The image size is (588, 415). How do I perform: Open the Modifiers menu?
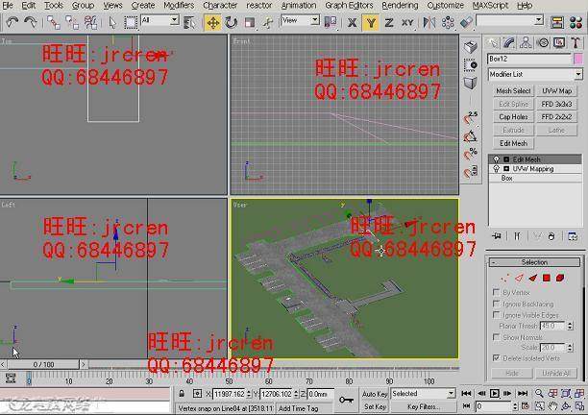tap(179, 5)
